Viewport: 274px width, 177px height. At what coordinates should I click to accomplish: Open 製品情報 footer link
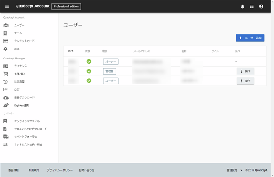pyautogui.click(x=13, y=170)
